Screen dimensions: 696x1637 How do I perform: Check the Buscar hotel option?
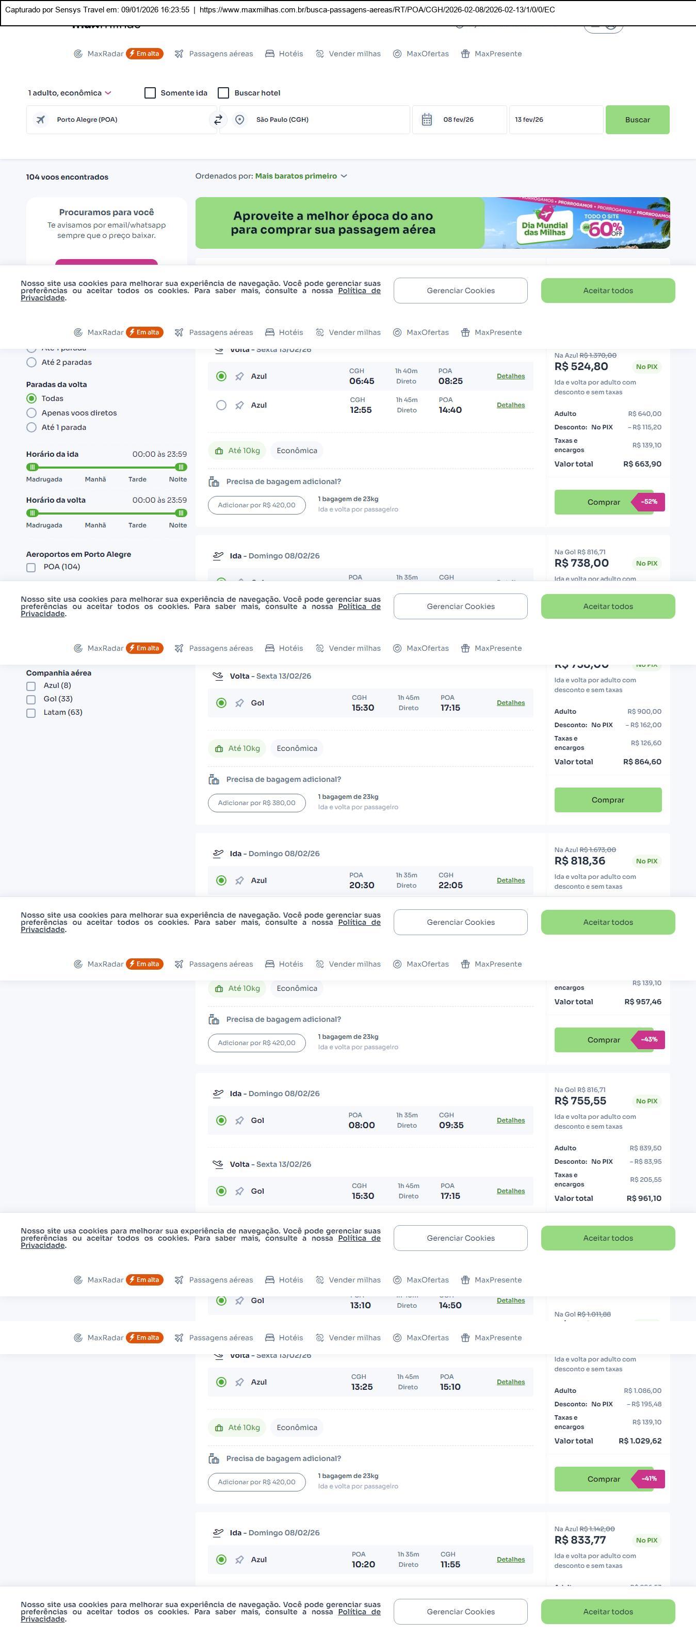pos(223,93)
